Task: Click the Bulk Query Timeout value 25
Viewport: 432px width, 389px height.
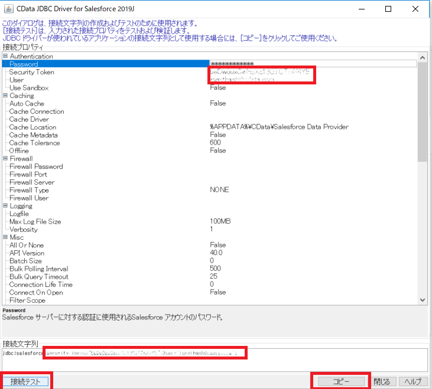Action: coord(213,276)
